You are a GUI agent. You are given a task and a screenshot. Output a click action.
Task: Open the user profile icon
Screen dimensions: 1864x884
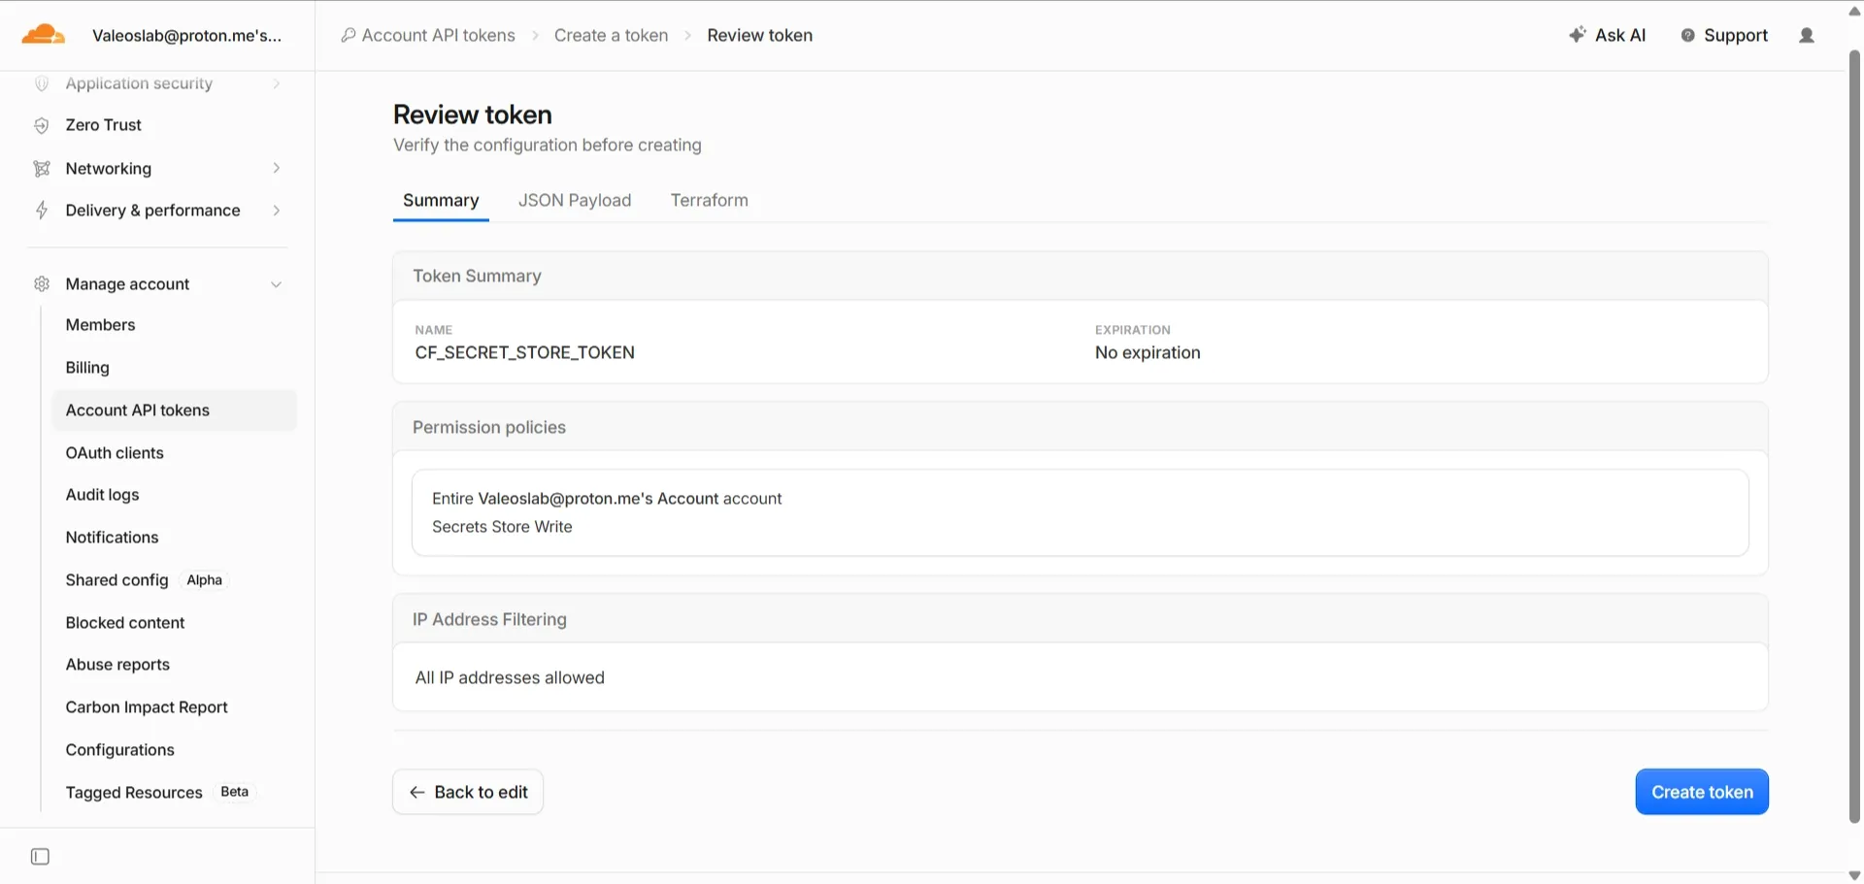coord(1807,36)
